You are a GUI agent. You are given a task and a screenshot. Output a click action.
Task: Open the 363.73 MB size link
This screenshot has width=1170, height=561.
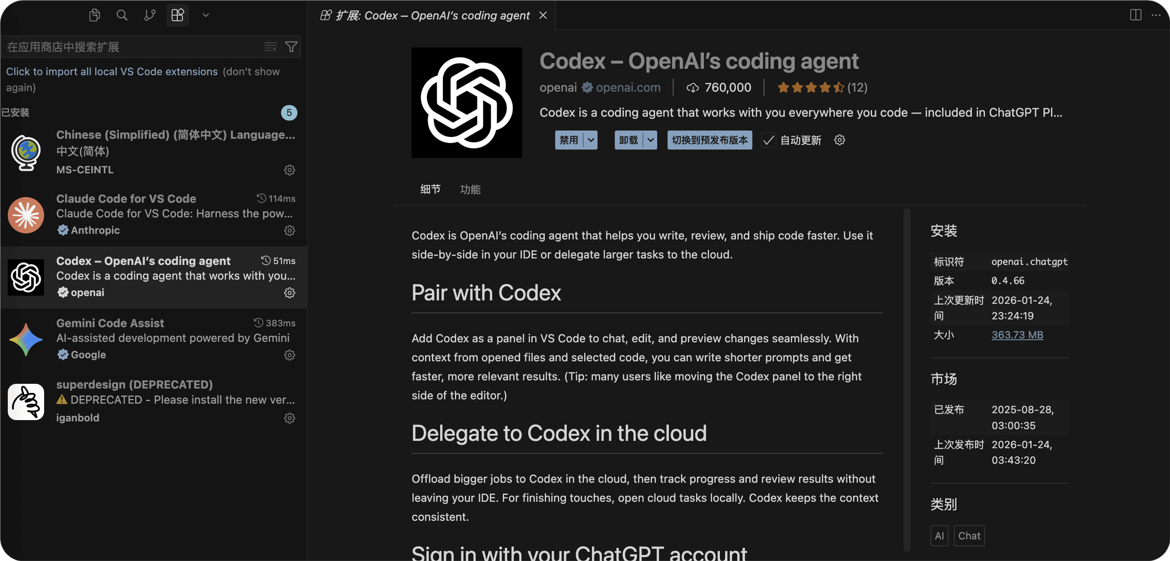pyautogui.click(x=1017, y=335)
